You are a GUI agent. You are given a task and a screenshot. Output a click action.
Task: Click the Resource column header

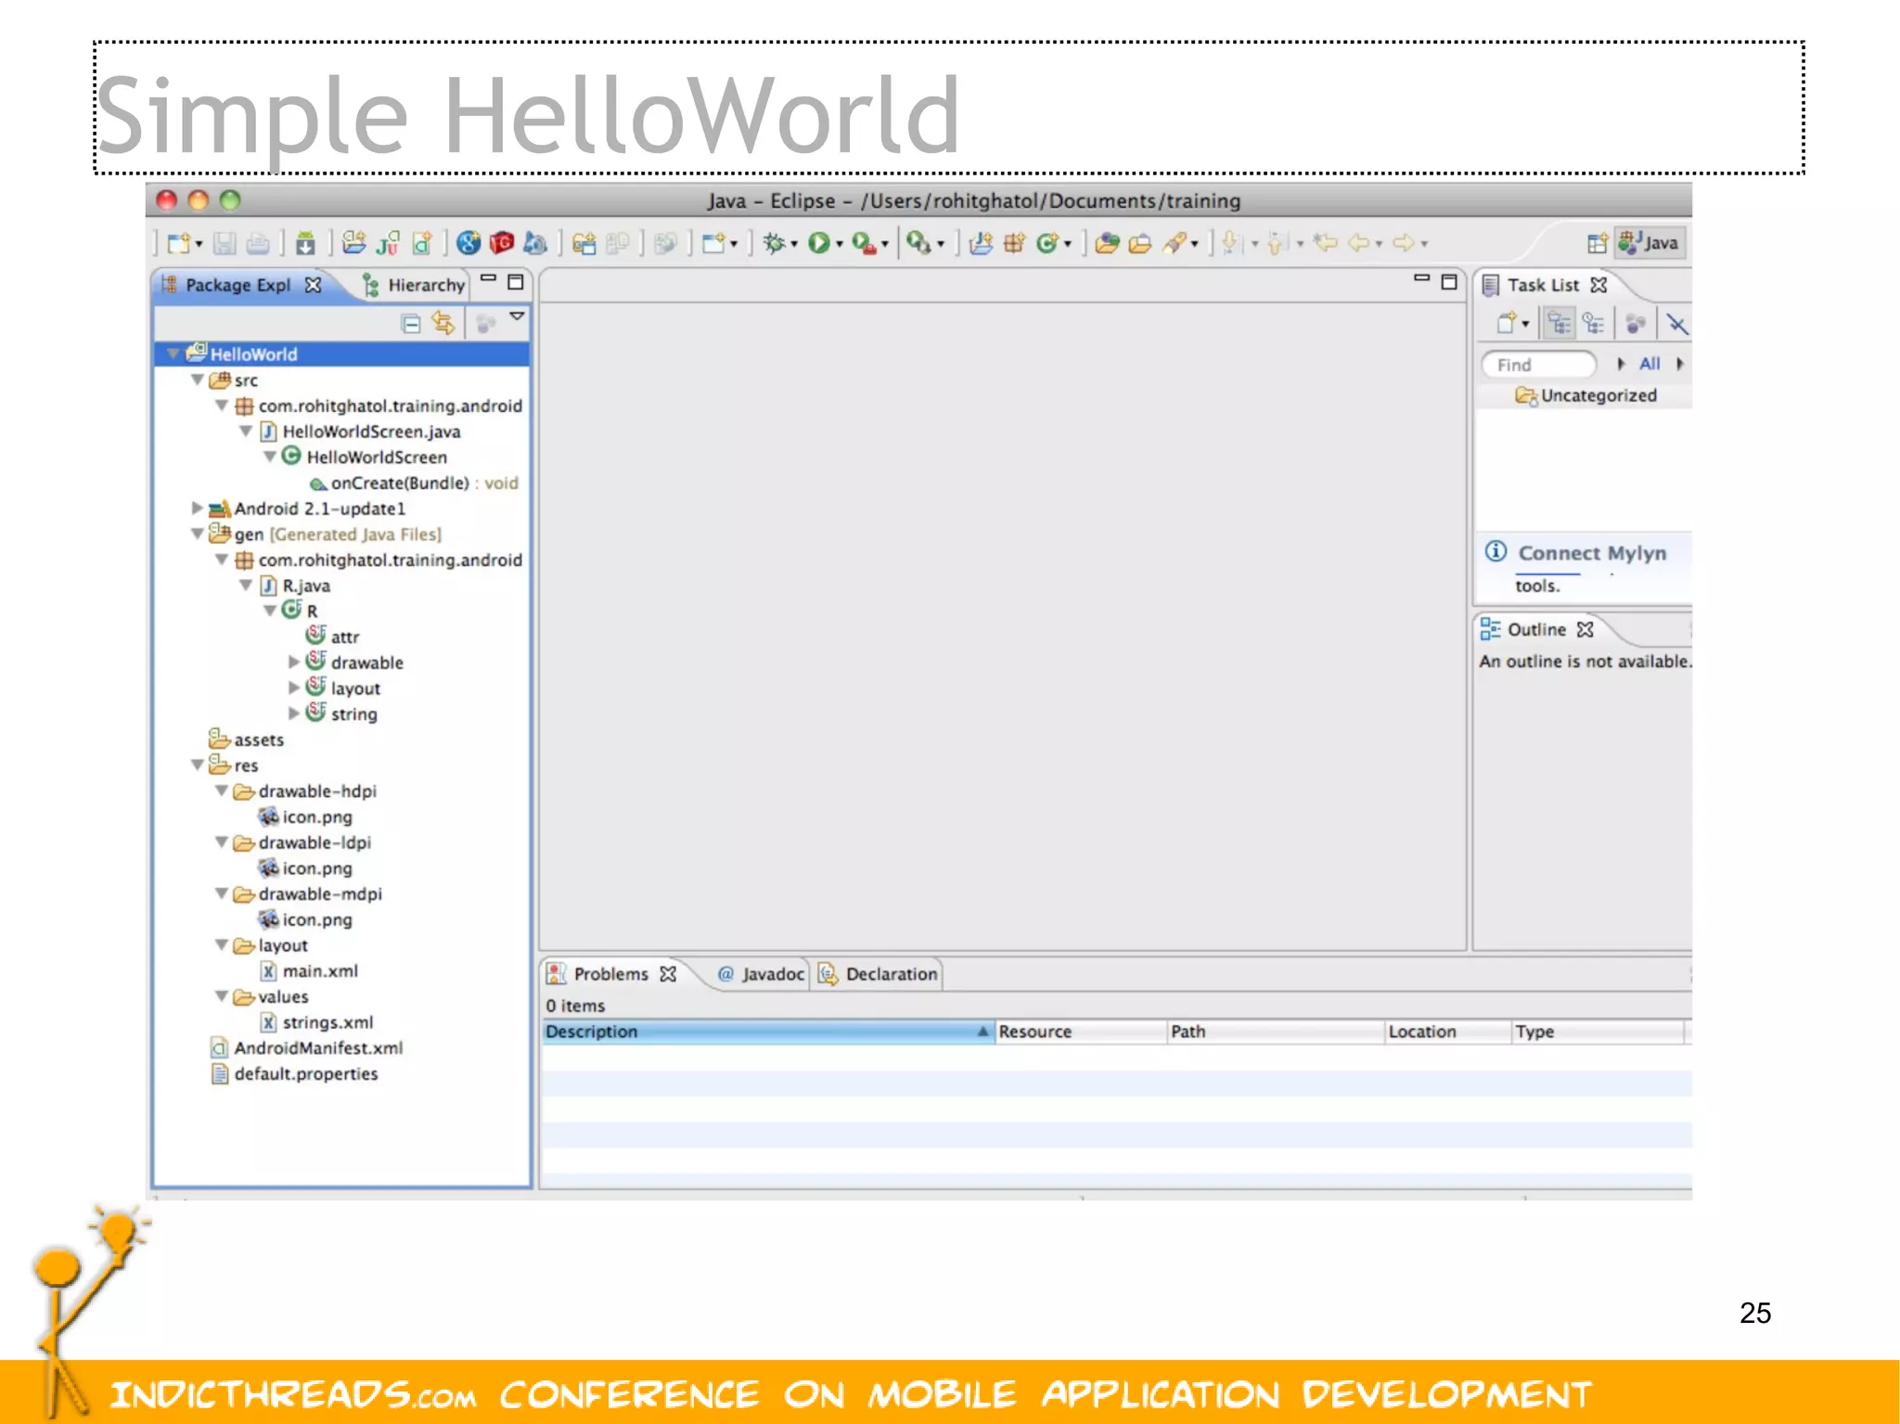click(1081, 1032)
